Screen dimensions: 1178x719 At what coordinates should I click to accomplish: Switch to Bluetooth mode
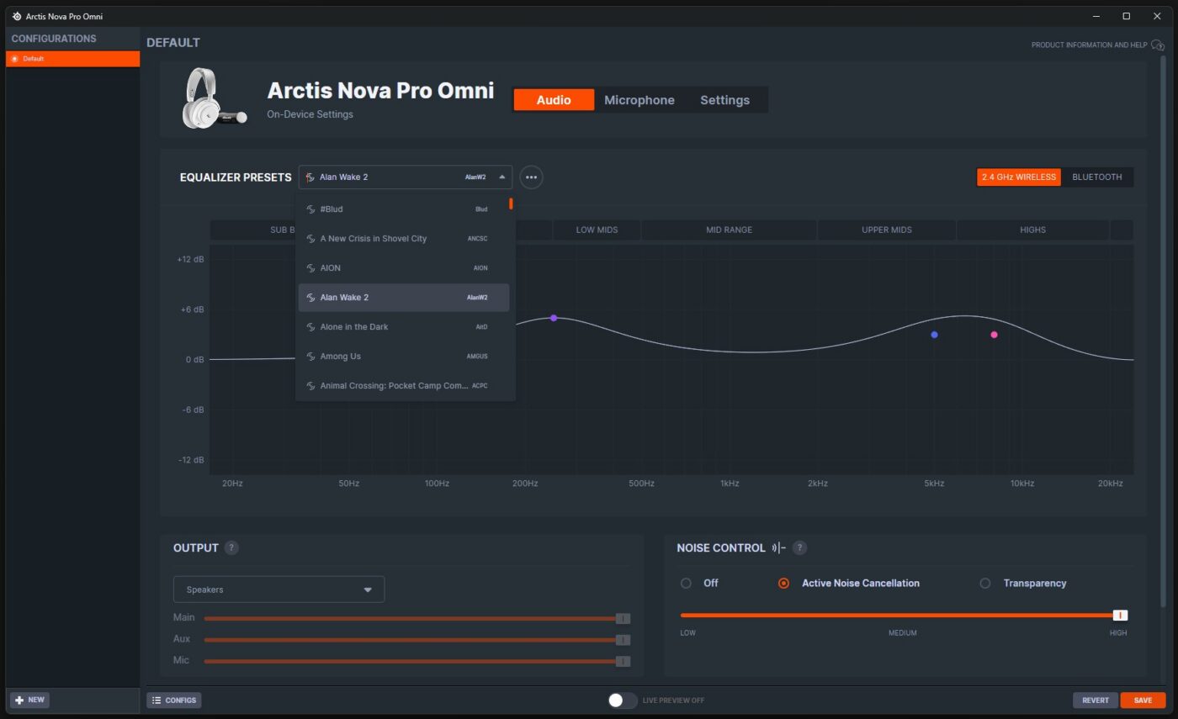(x=1097, y=177)
